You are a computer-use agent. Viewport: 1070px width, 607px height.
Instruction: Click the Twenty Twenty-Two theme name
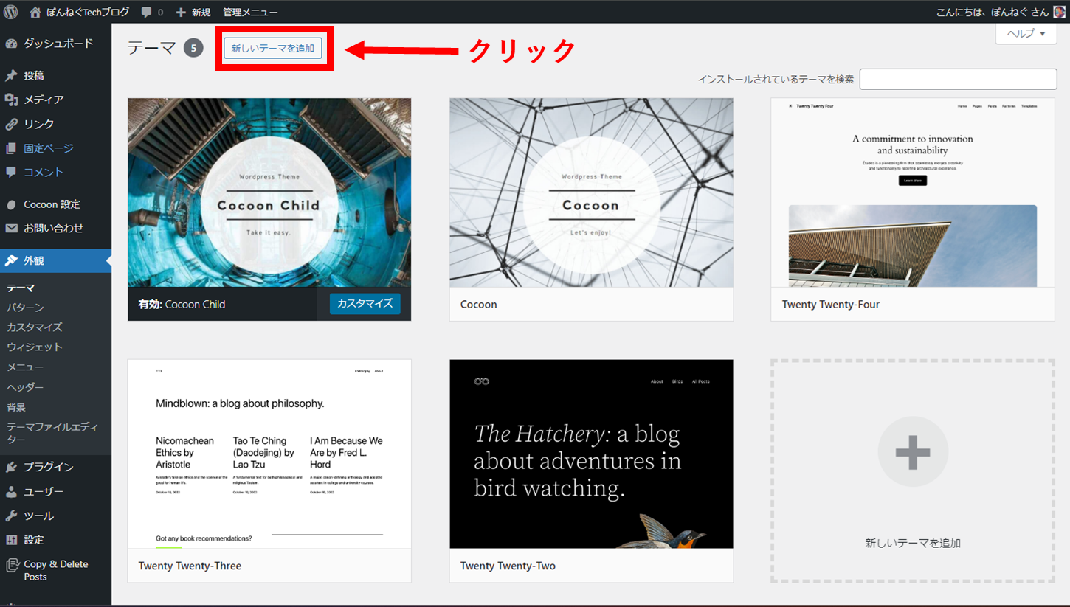pos(508,566)
